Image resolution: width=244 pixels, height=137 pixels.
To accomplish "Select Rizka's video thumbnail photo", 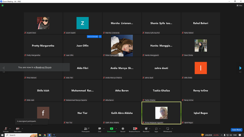I will click(x=122, y=46).
